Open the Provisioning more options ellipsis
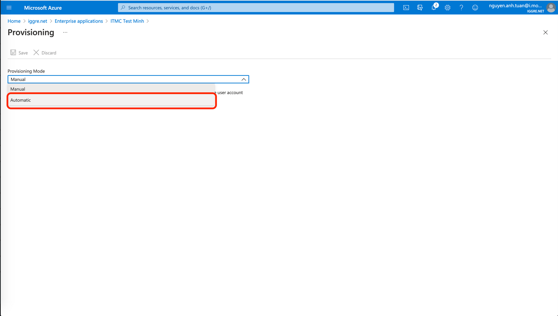 (65, 32)
